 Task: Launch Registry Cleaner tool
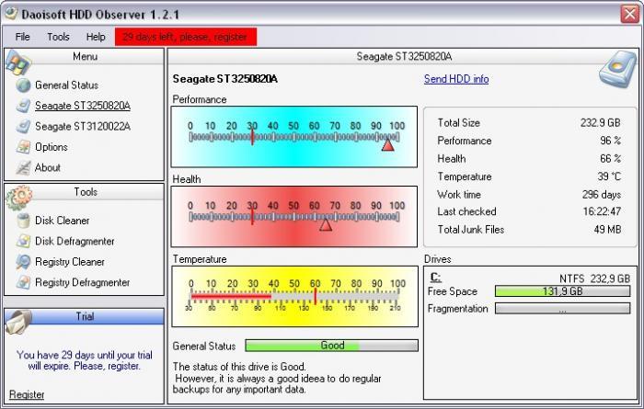click(70, 262)
